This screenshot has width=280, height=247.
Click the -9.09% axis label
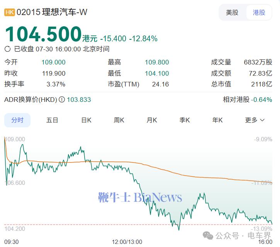click(263, 139)
